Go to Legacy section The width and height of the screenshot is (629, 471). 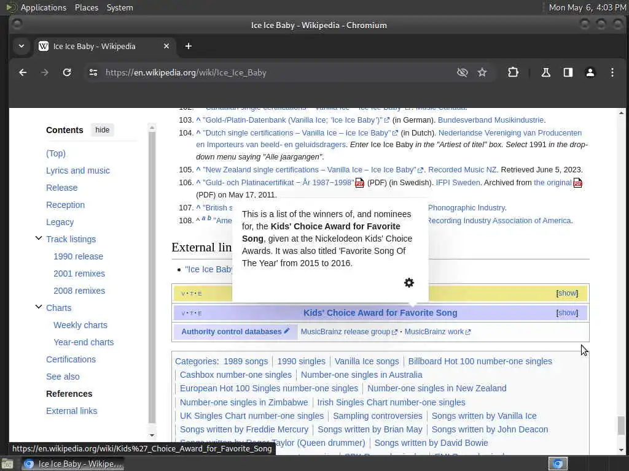pyautogui.click(x=60, y=222)
